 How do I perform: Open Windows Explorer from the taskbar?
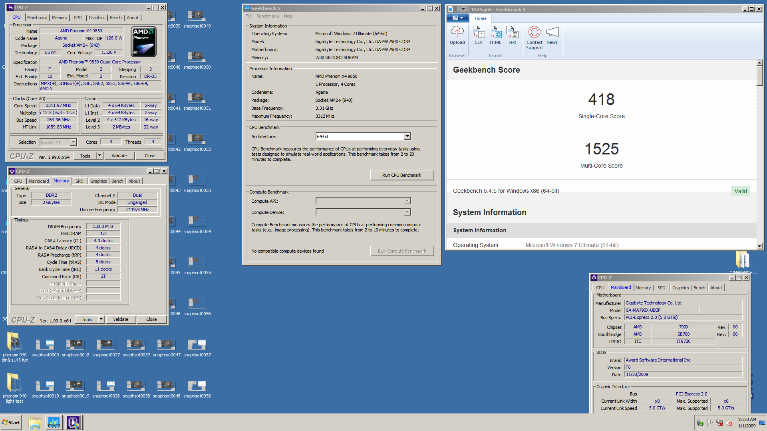[35, 423]
